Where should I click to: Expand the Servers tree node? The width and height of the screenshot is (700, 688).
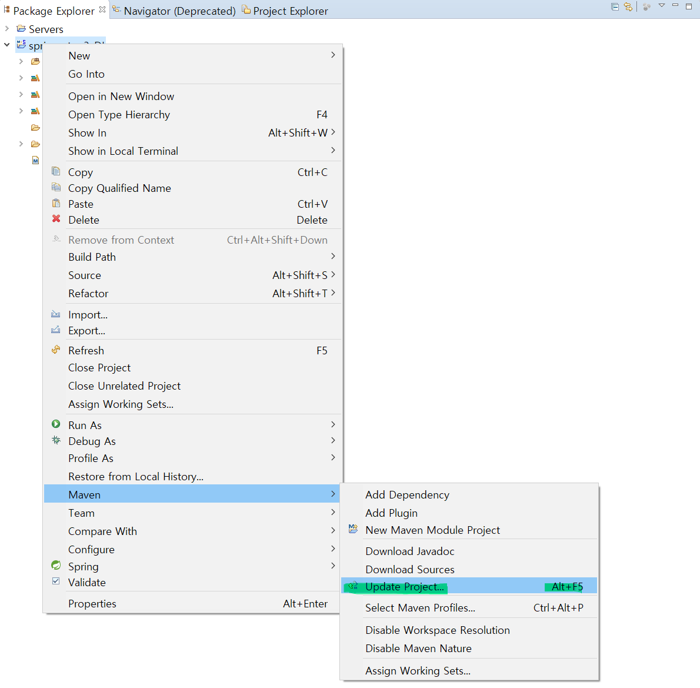pos(6,29)
